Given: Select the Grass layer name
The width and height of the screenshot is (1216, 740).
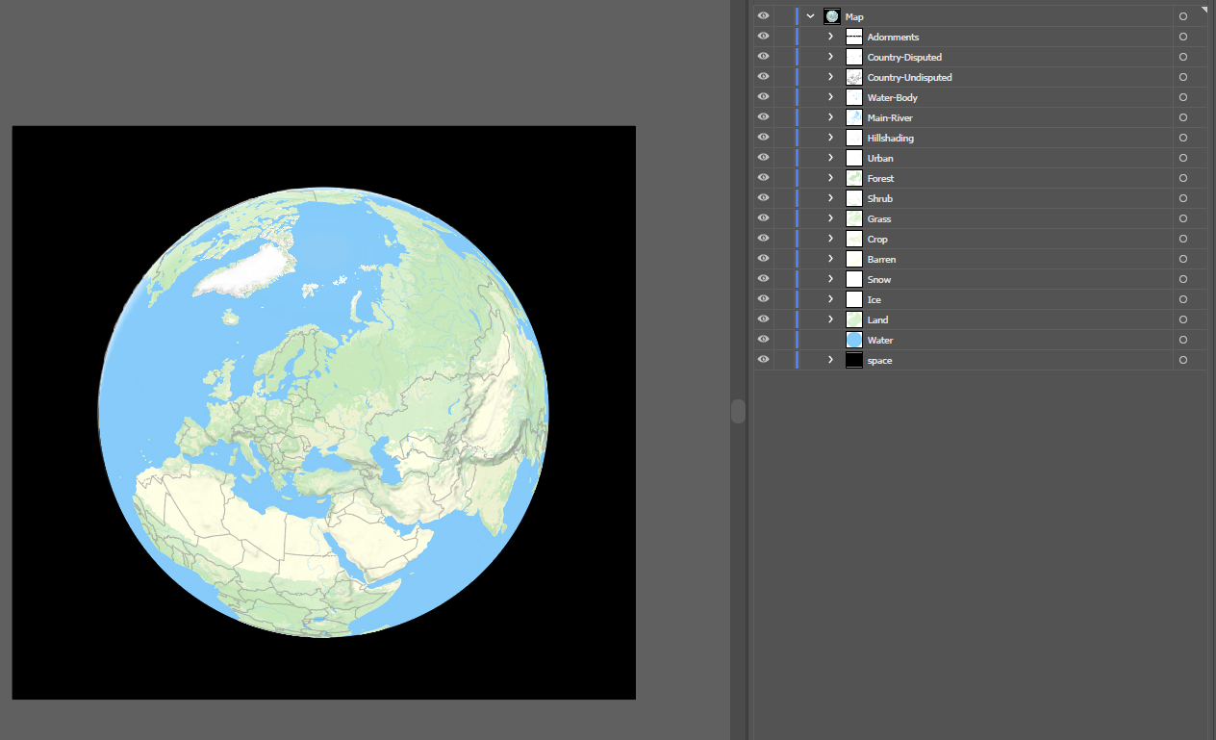Looking at the screenshot, I should [878, 219].
